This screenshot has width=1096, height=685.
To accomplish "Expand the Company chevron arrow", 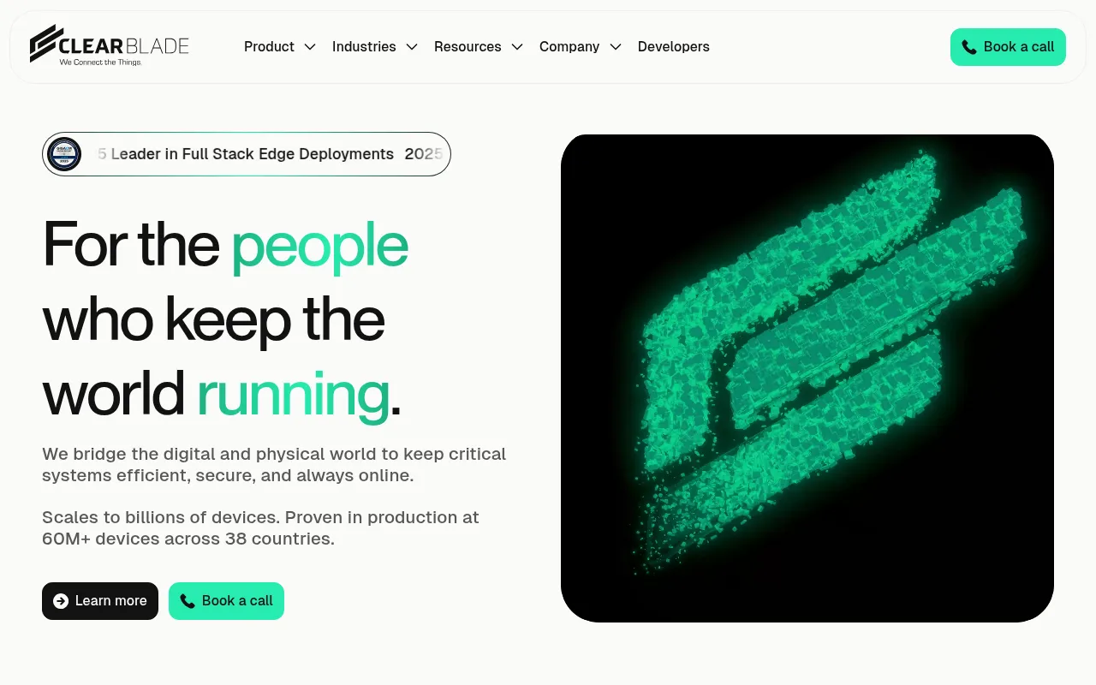I will pyautogui.click(x=616, y=47).
